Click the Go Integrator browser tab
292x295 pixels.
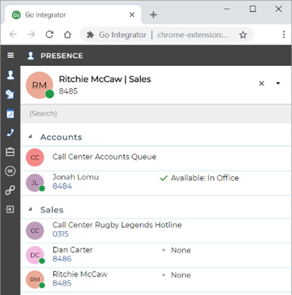[73, 15]
